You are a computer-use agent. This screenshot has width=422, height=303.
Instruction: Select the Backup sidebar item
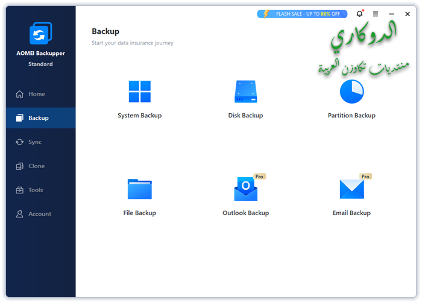click(40, 118)
